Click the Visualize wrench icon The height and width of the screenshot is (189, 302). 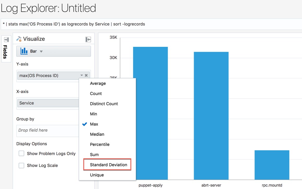(x=19, y=39)
